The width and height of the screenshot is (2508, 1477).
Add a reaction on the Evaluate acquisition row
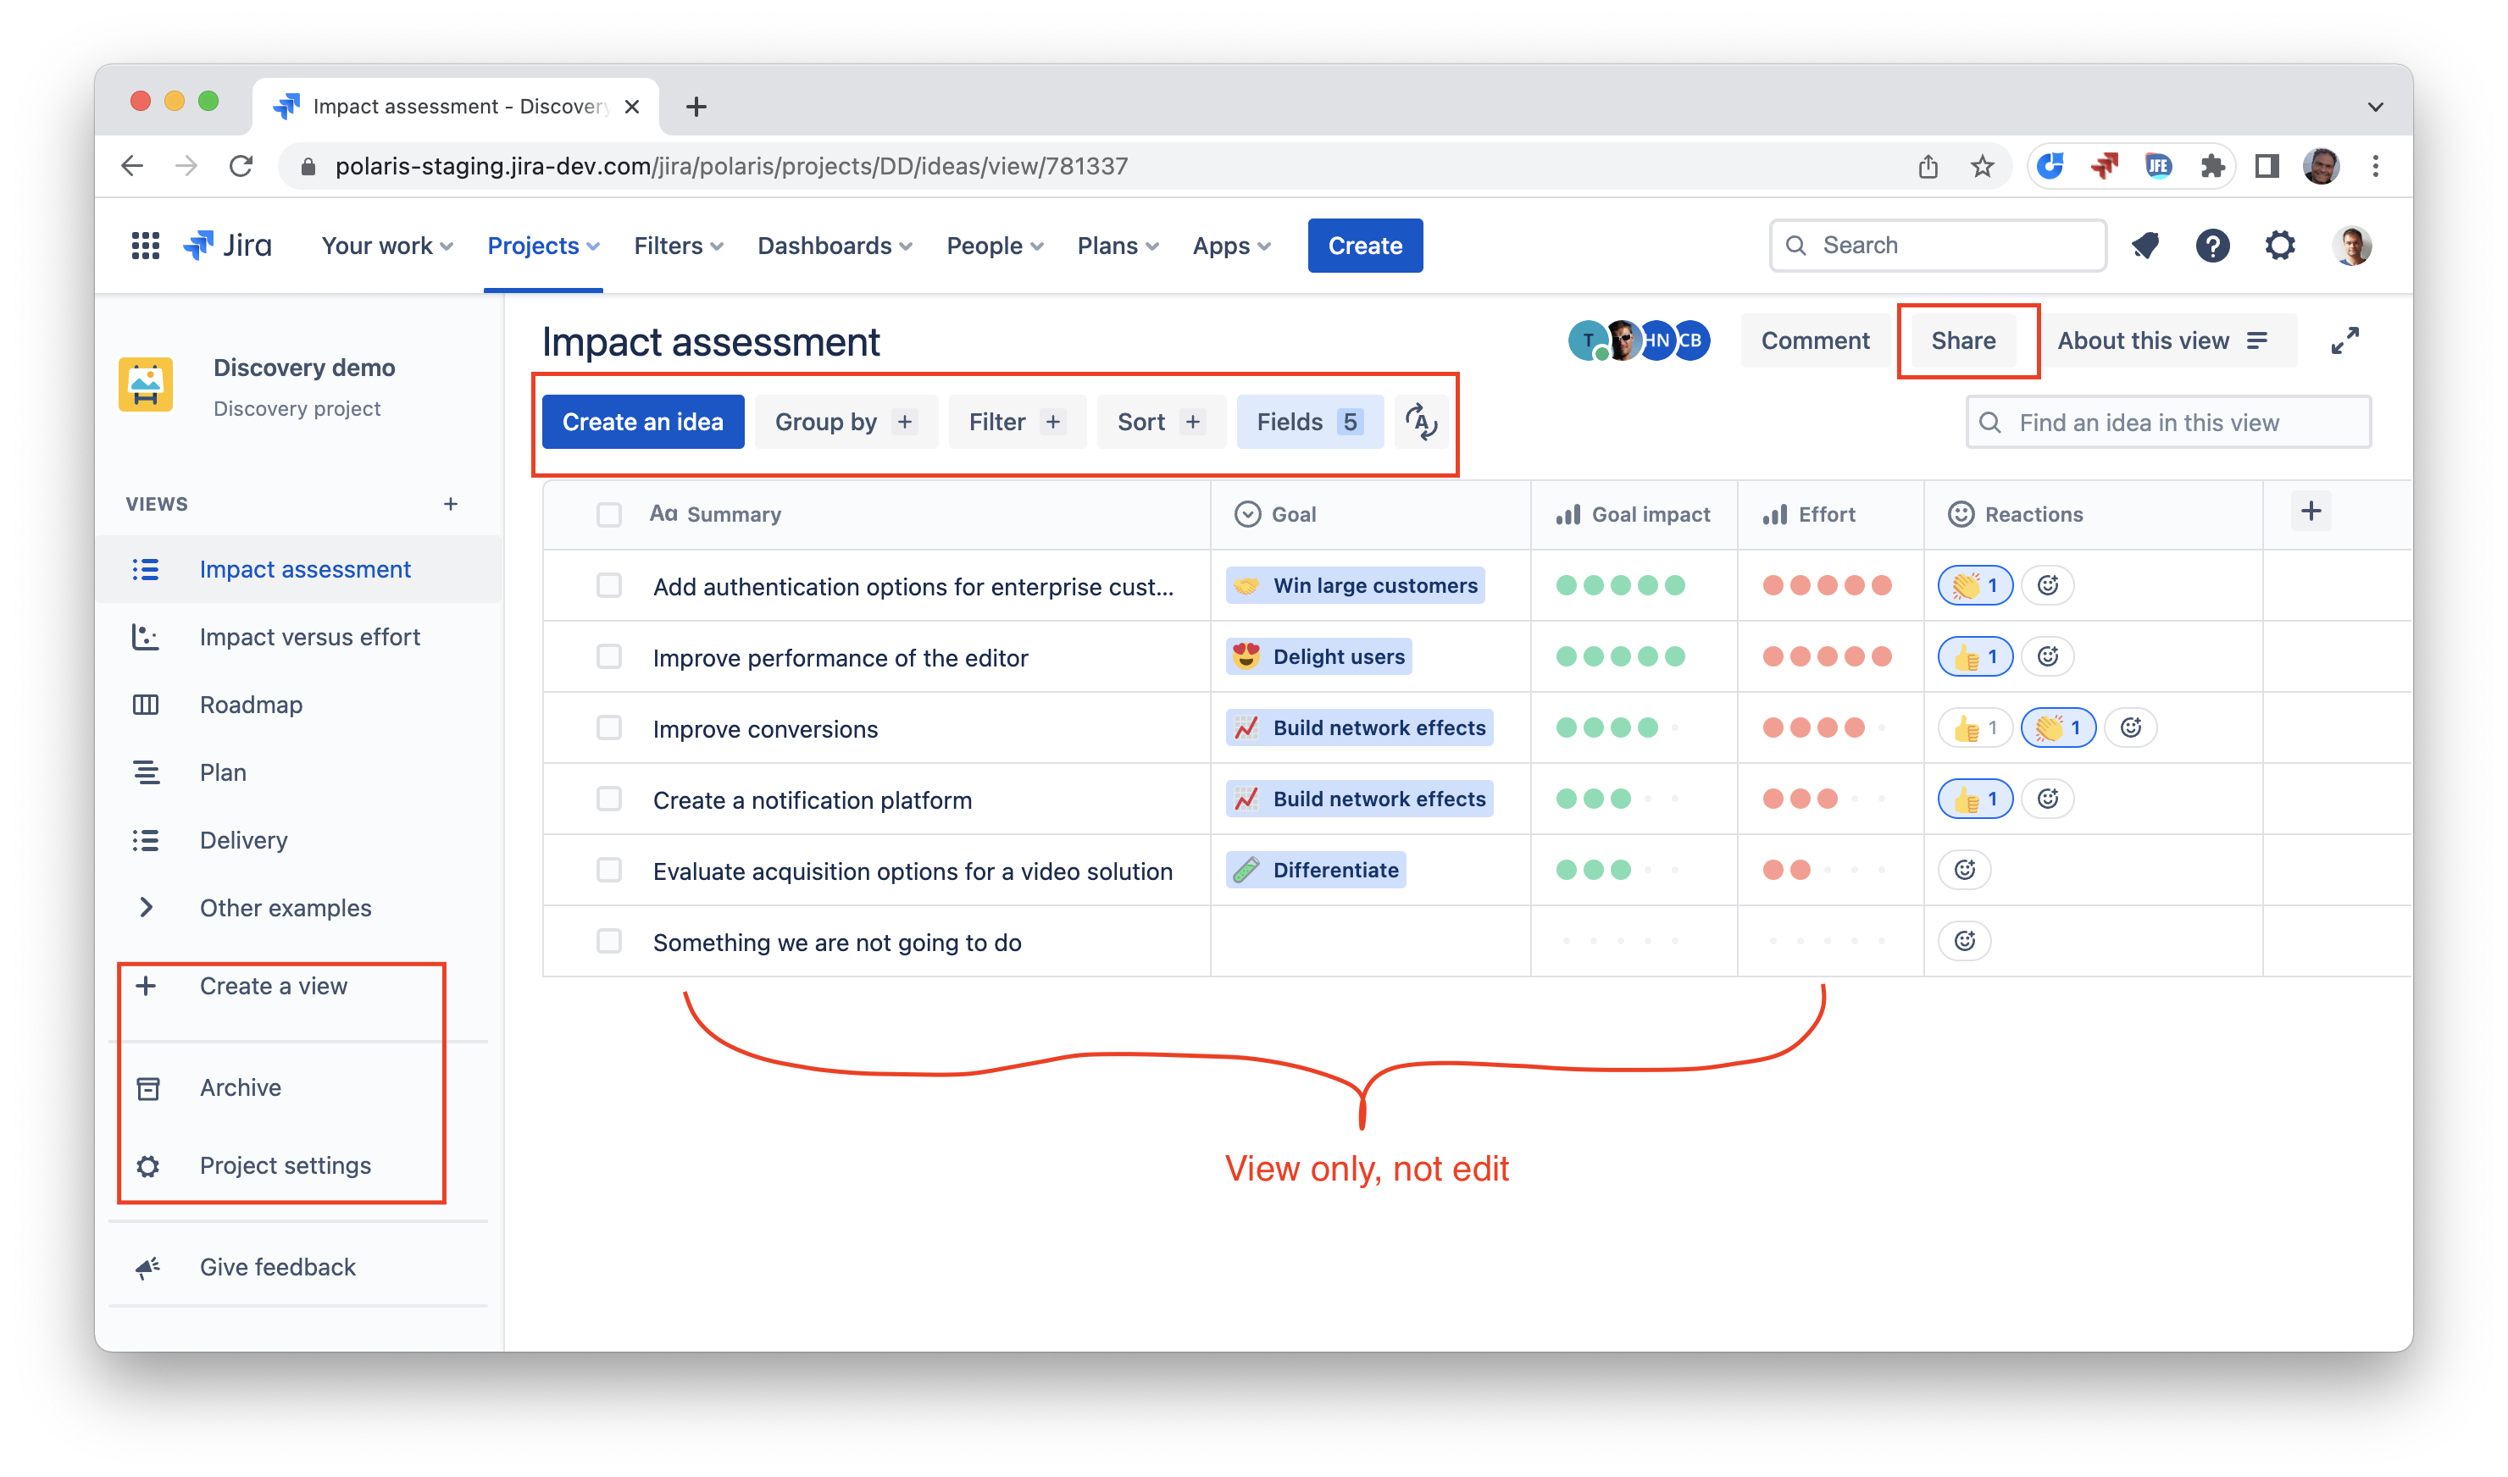point(1963,869)
